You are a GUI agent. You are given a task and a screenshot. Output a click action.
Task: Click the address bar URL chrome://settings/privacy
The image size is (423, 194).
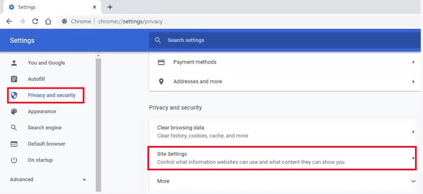(130, 22)
